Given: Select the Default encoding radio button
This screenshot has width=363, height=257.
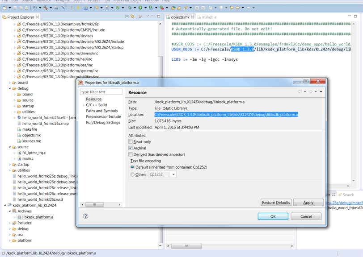Looking at the screenshot, I should pyautogui.click(x=132, y=167).
